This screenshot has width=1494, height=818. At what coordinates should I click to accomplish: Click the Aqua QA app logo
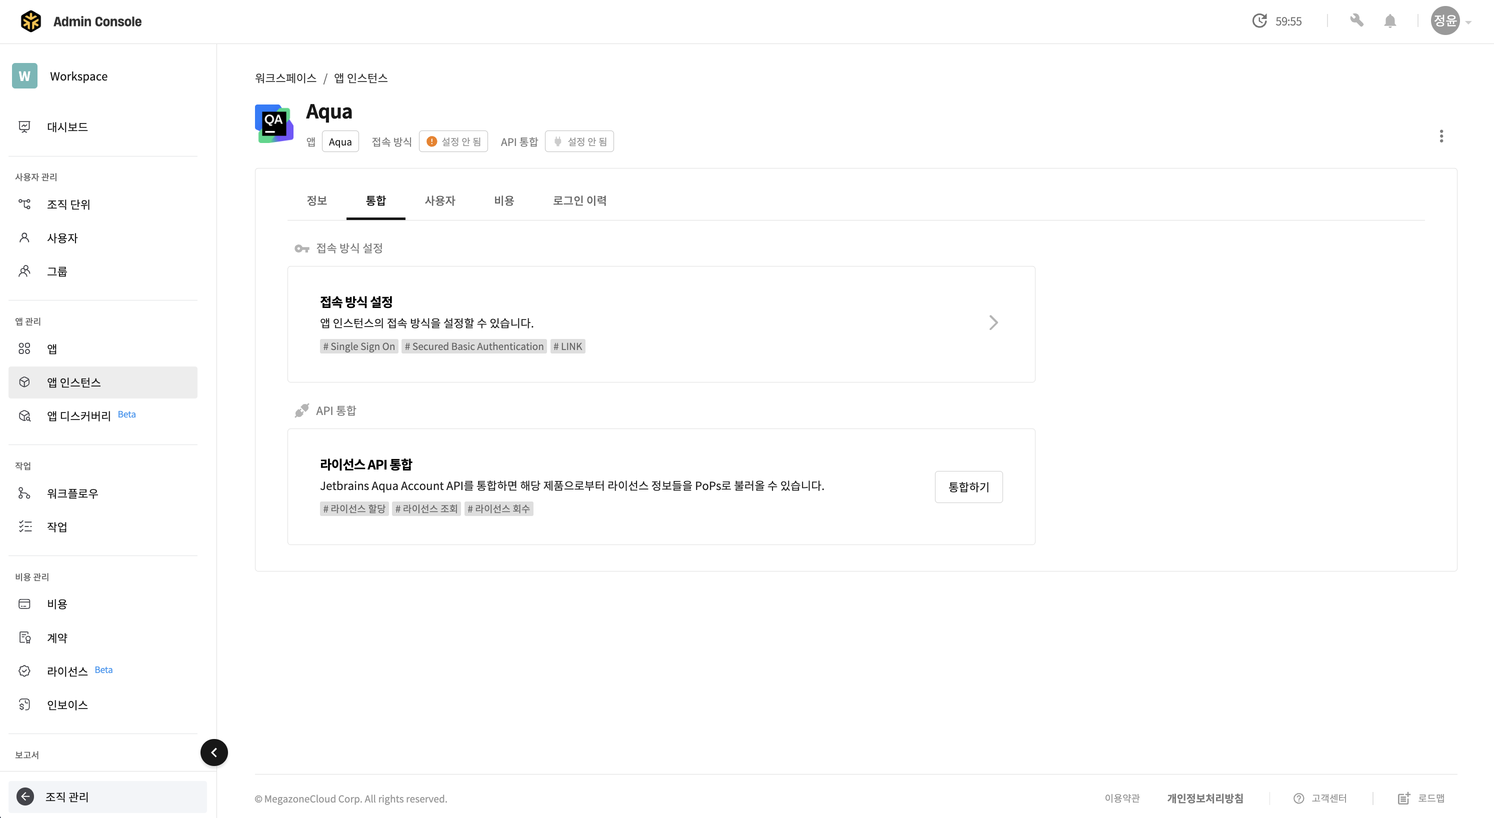tap(273, 123)
